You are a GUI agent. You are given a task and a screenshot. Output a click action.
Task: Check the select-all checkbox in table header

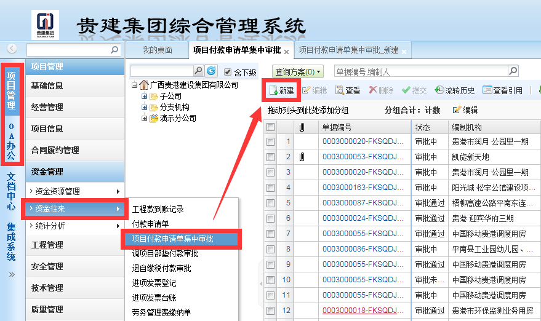tap(270, 127)
